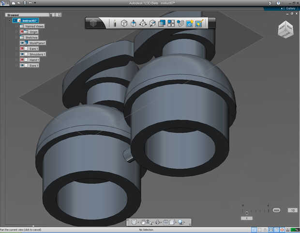Show the hidden Ears:1 component
The width and height of the screenshot is (300, 233).
(22, 48)
